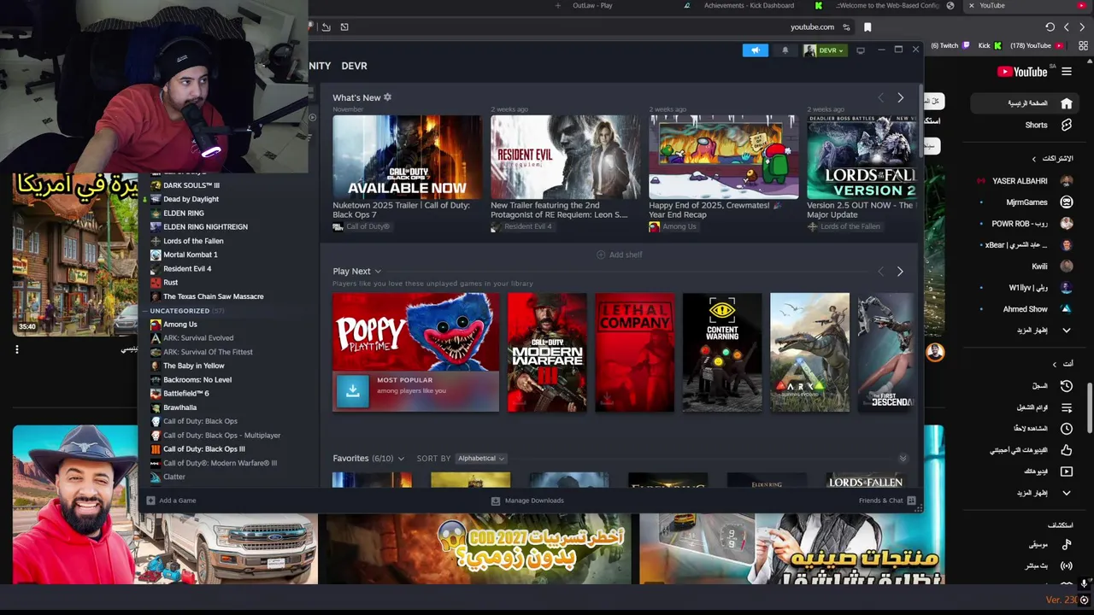The height and width of the screenshot is (615, 1094).
Task: Open YouTube liked videos thumbs-up icon
Action: pyautogui.click(x=1066, y=450)
